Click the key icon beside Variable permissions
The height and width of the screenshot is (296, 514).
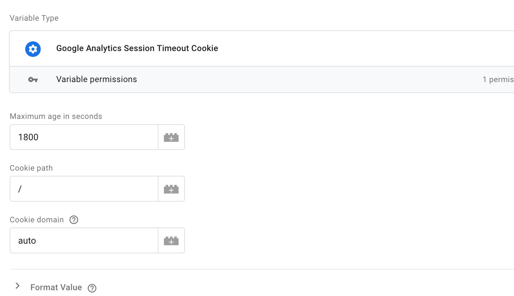(33, 79)
